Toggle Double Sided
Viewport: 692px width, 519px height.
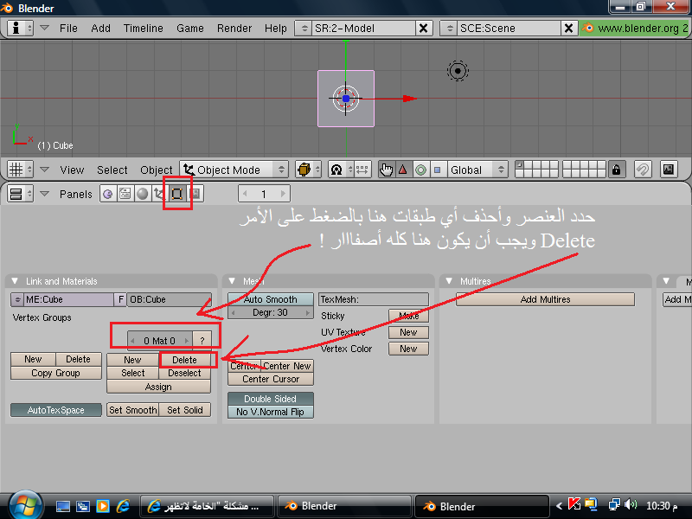271,399
